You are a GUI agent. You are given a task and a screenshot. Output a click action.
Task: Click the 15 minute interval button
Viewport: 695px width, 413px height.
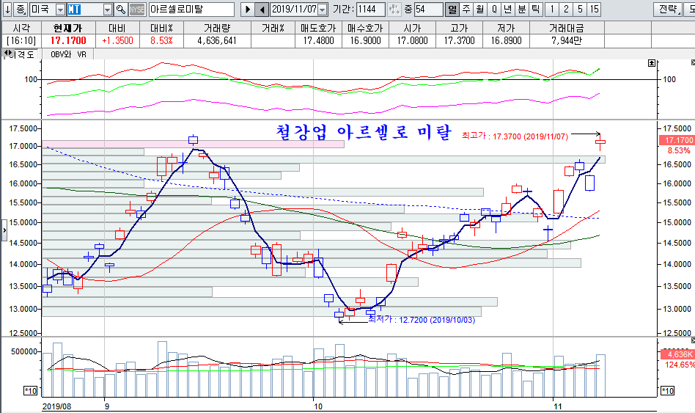pos(593,10)
